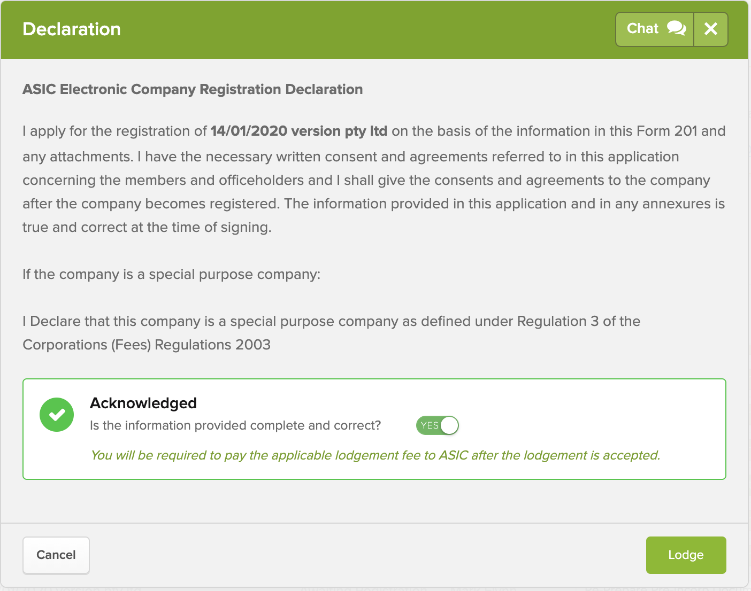
Task: Click the question about information being complete and correct
Action: [x=235, y=425]
